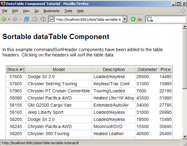Open the Back history dropdown arrow

click(x=9, y=19)
